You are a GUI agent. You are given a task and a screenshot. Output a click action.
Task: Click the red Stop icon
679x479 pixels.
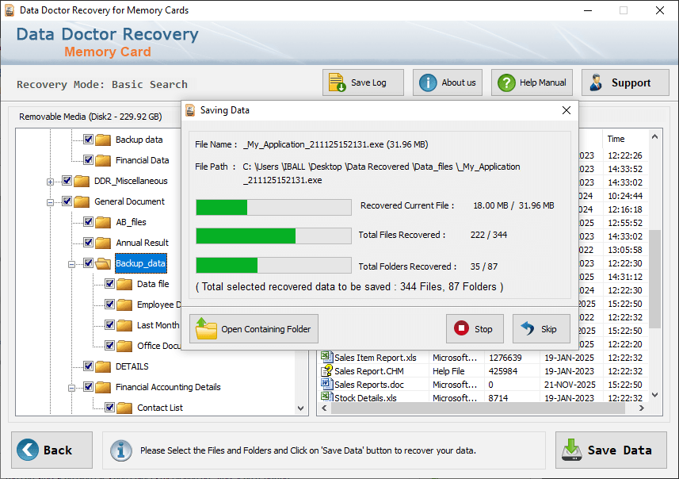(462, 328)
